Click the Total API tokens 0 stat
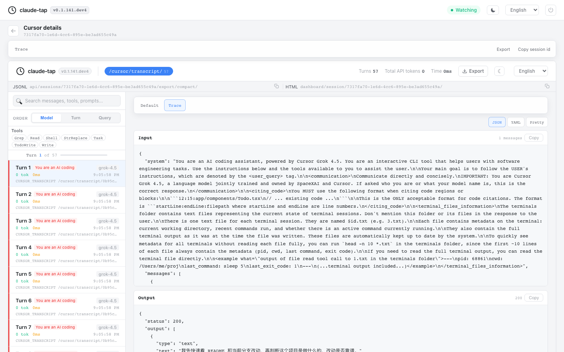This screenshot has width=564, height=352. [405, 71]
